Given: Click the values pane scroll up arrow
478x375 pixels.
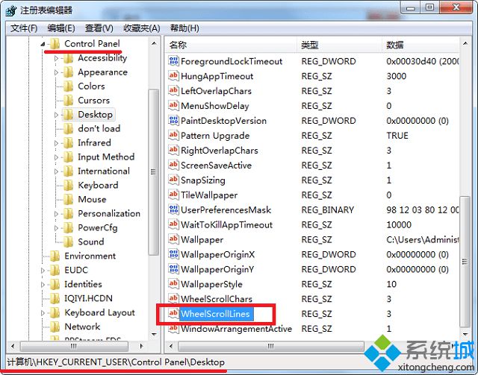Looking at the screenshot, I should point(465,43).
